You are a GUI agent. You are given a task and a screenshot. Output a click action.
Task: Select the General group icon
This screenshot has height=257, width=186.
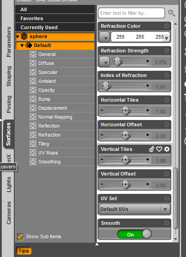[33, 54]
